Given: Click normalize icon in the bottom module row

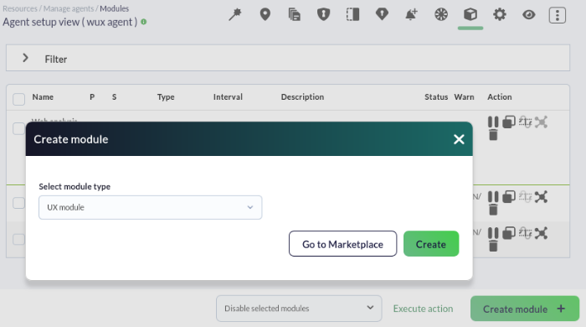Looking at the screenshot, I should pyautogui.click(x=525, y=233).
